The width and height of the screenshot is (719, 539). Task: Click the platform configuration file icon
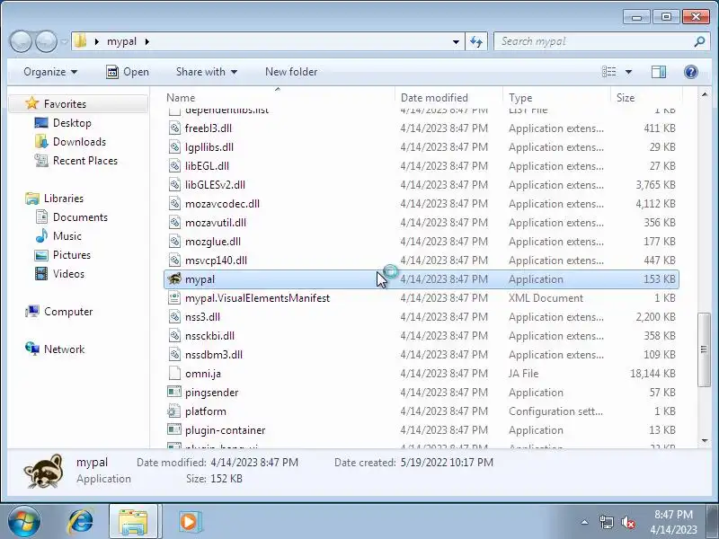[174, 411]
